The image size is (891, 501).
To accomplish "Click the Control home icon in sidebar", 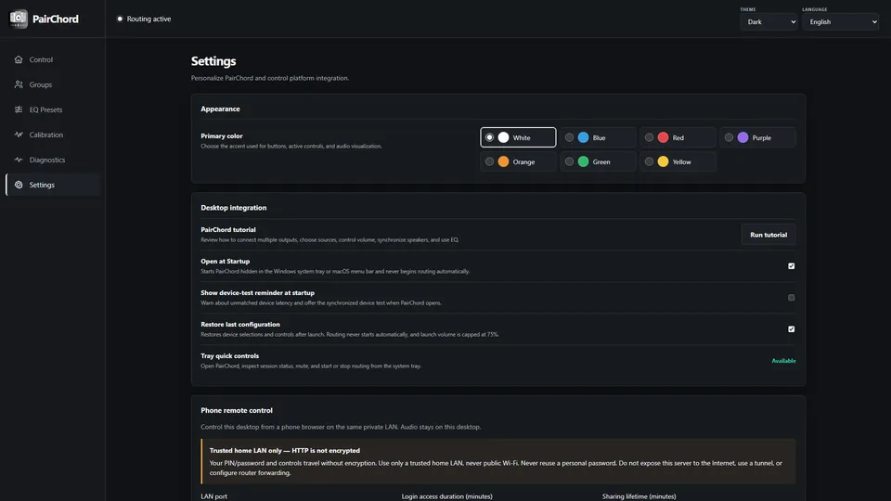I will click(x=19, y=59).
